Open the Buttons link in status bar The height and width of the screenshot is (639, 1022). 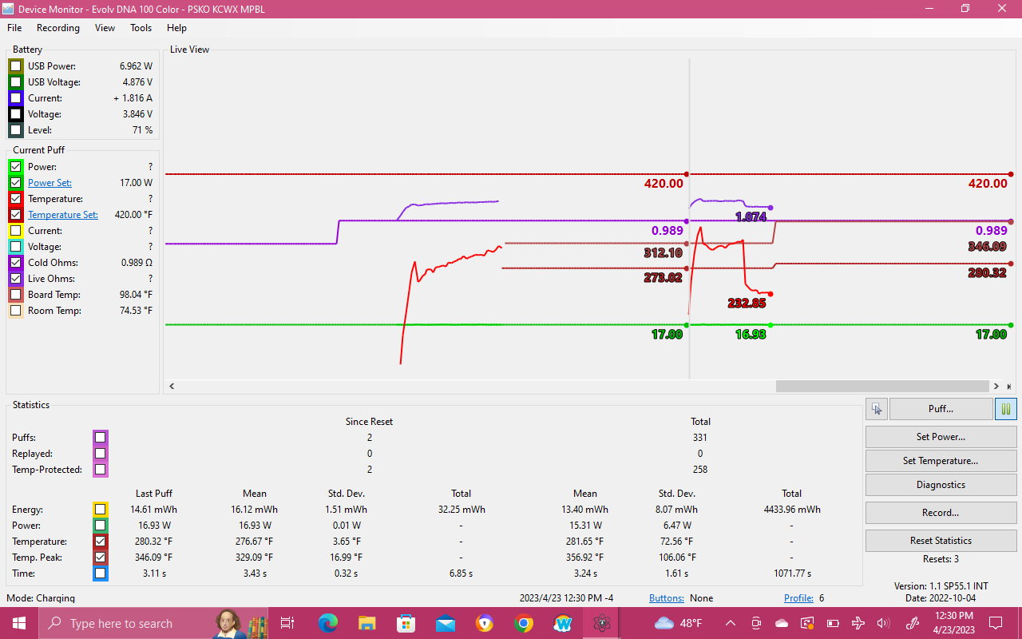(666, 598)
